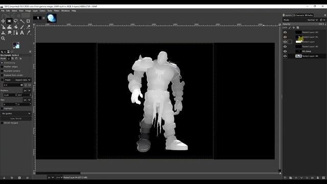The image size is (327, 184).
Task: Click the light blue background color swatch
Action: pos(17,47)
